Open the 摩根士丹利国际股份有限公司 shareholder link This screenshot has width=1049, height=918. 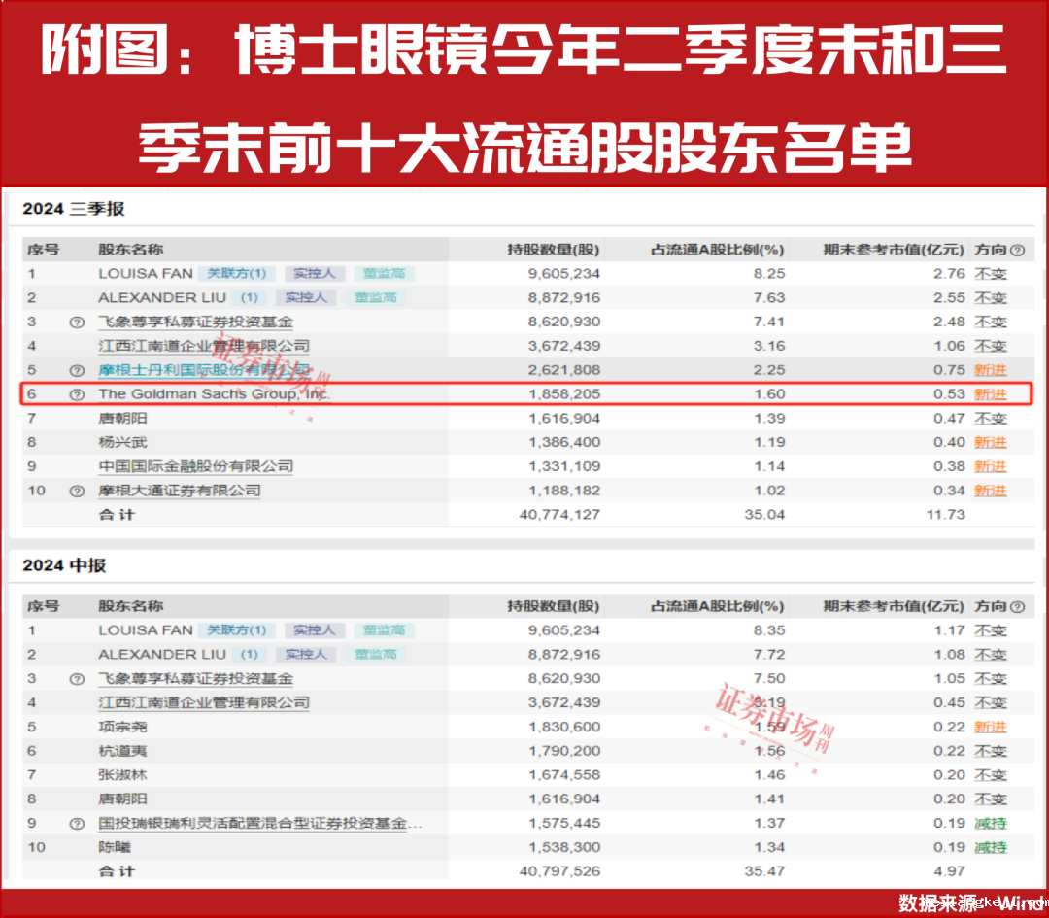[204, 370]
